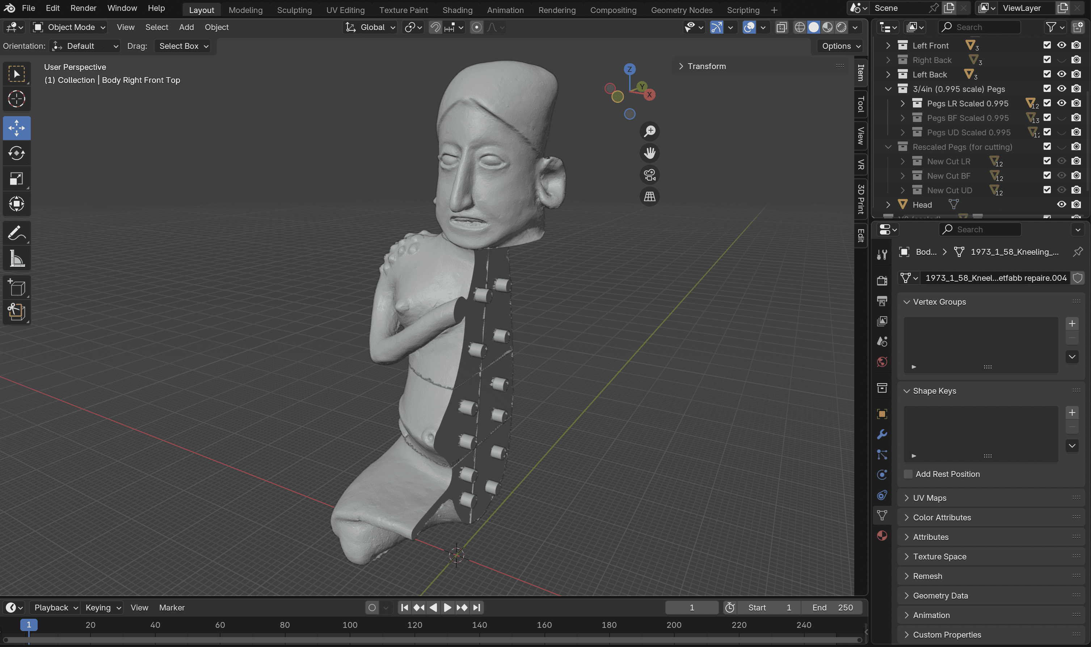
Task: Select the Cursor tool in toolbar
Action: pyautogui.click(x=16, y=99)
